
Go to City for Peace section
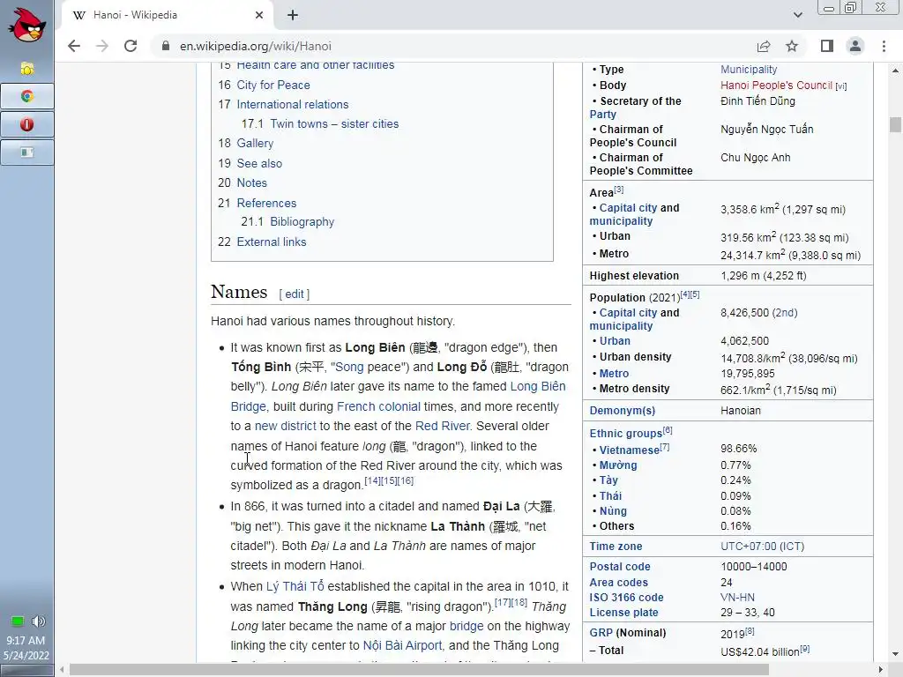(273, 86)
